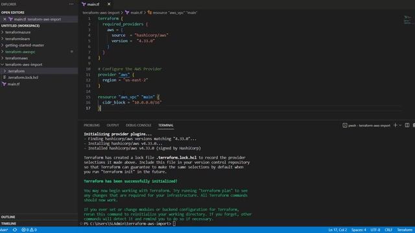Open the .terraform.lock.hcl file
The image size is (415, 233).
pyautogui.click(x=23, y=78)
